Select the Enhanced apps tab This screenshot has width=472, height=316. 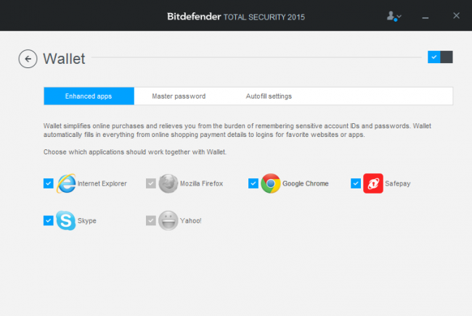tap(89, 96)
